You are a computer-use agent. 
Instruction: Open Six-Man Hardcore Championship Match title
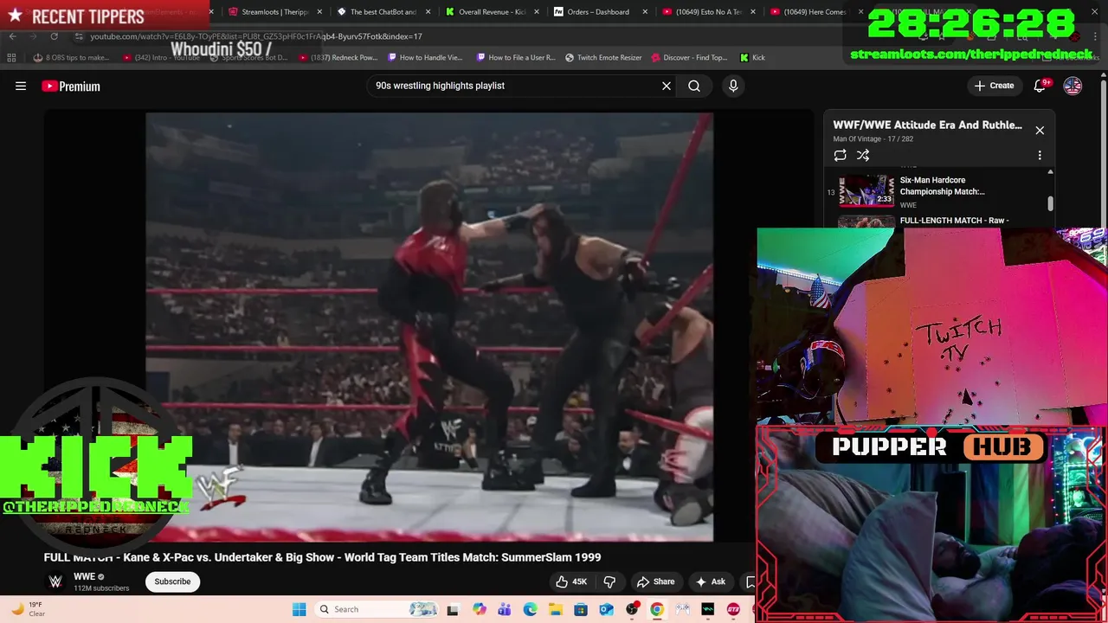tap(942, 186)
